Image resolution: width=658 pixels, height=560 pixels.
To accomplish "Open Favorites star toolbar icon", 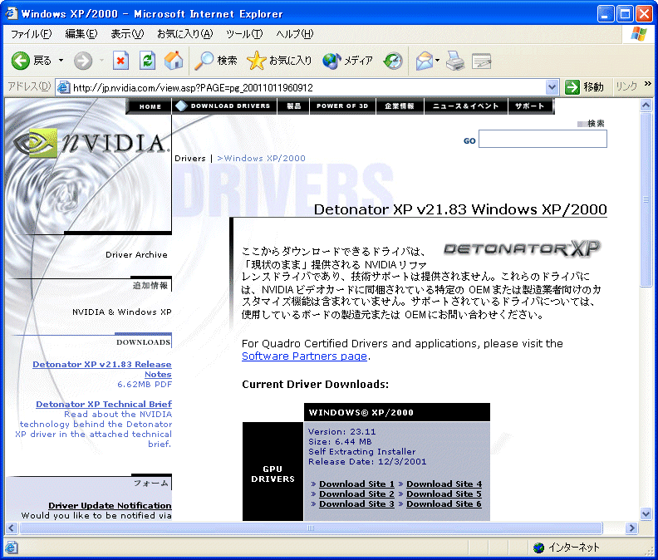I will (x=256, y=61).
